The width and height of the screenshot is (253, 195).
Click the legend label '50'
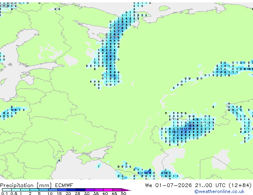123,193
